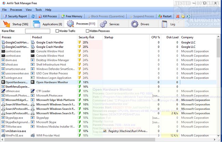Viewport: 222px width, 142px height.
Task: Sort by the Process column header
Action: 15,37
